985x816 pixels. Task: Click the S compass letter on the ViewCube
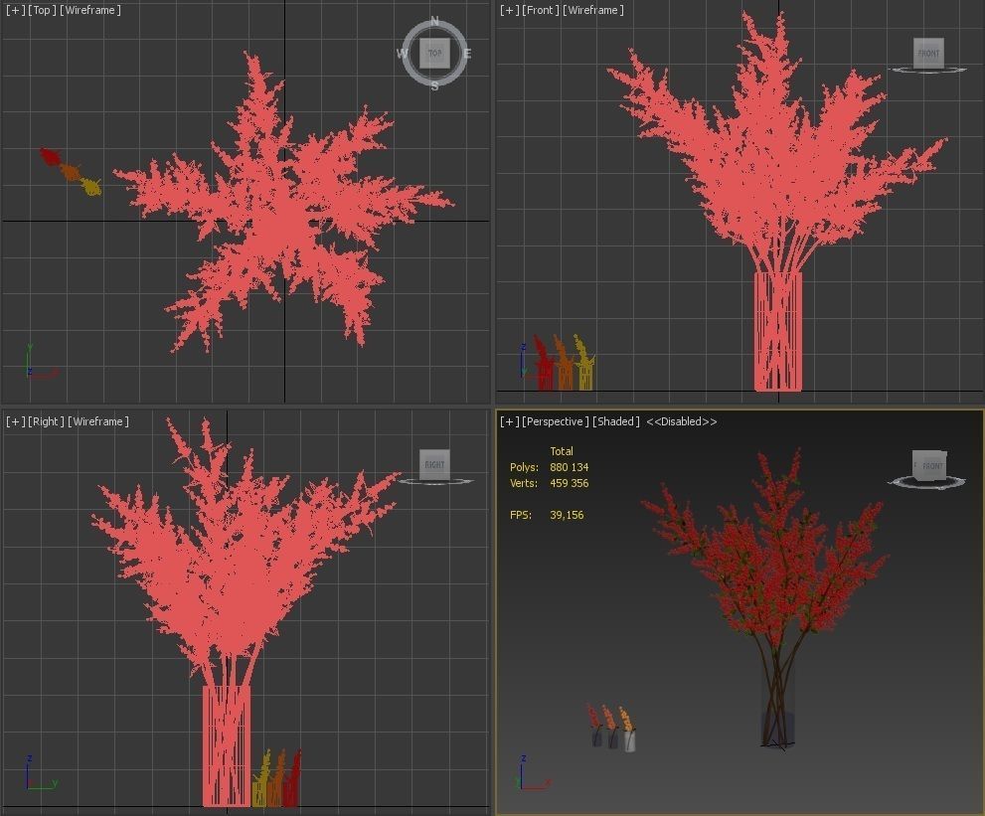(434, 86)
